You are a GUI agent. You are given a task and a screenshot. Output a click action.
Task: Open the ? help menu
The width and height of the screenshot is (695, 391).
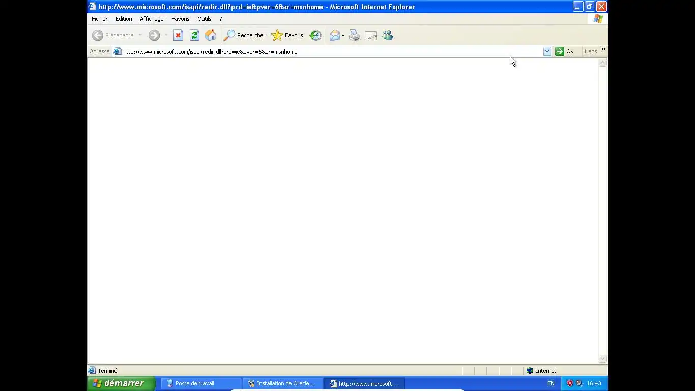coord(220,19)
